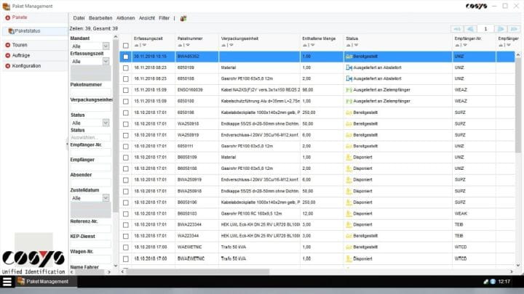Open the Pakete sidebar section icon

8,17
